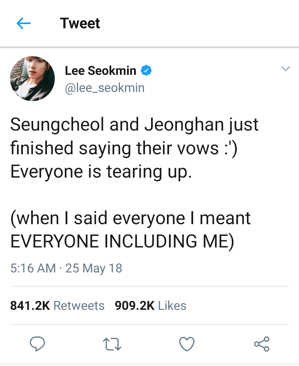The height and width of the screenshot is (366, 299).
Task: Tap the 25 May 18 date
Action: 94,268
